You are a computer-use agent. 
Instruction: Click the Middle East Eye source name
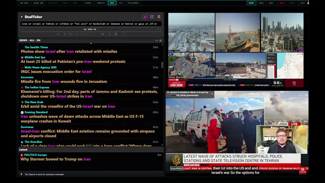[x=35, y=57]
